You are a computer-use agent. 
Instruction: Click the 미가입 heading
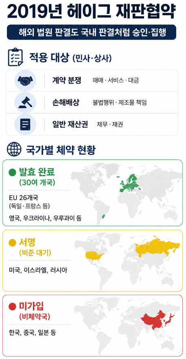tap(31, 306)
